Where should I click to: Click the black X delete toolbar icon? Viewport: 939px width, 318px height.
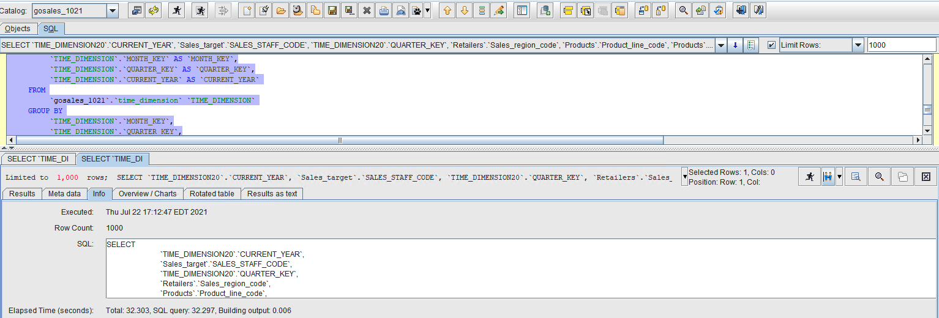tap(367, 10)
